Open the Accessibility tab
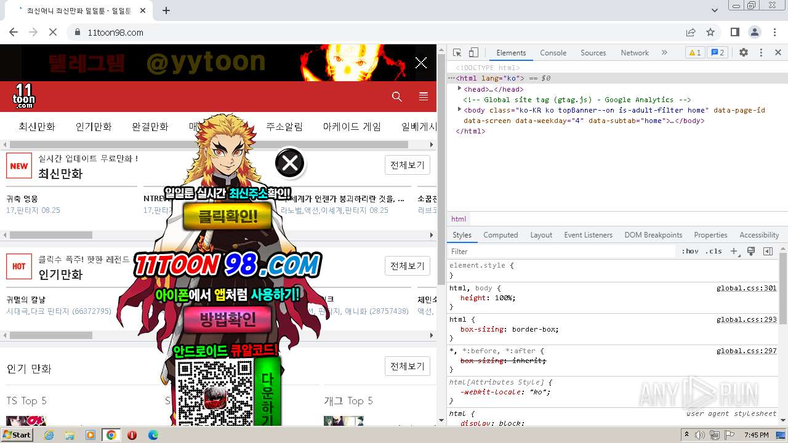 point(759,235)
